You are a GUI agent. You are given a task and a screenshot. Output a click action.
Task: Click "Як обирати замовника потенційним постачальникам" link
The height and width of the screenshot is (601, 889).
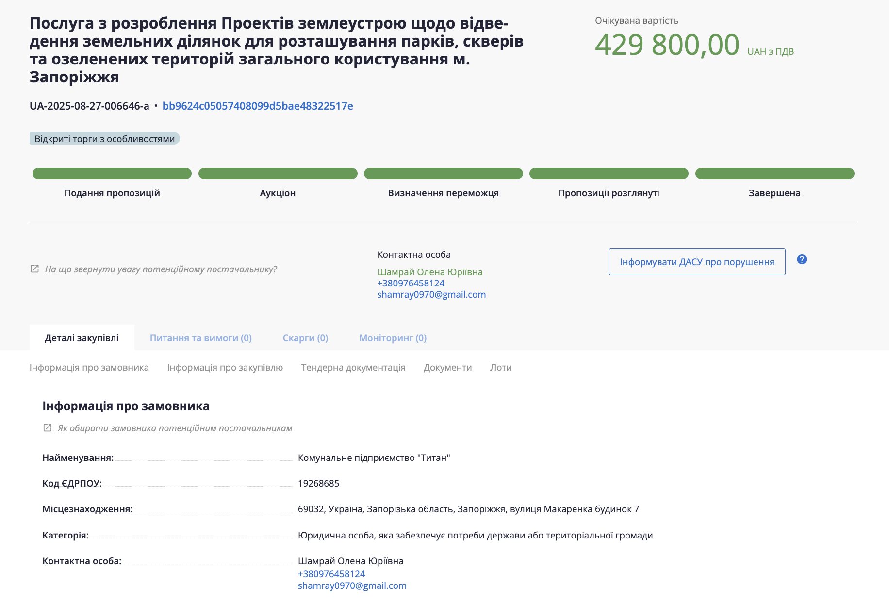click(175, 428)
